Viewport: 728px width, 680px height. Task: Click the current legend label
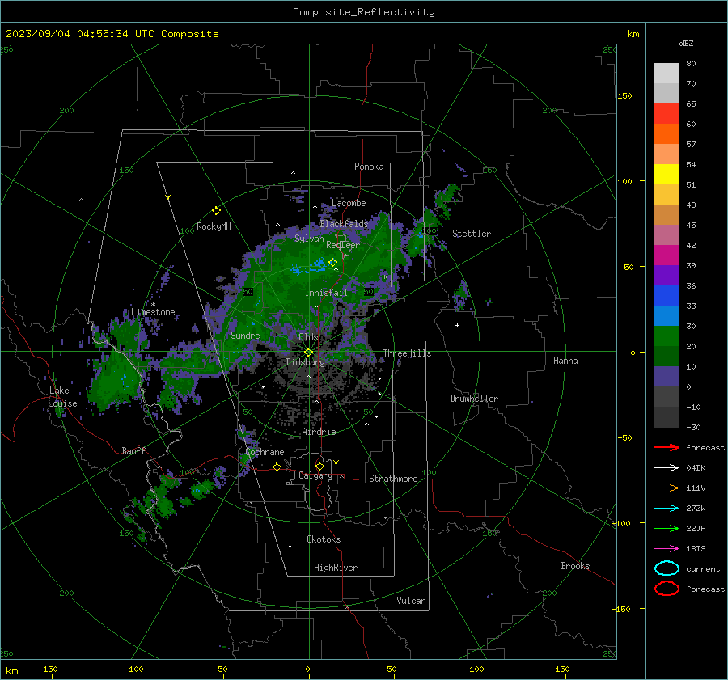point(703,568)
